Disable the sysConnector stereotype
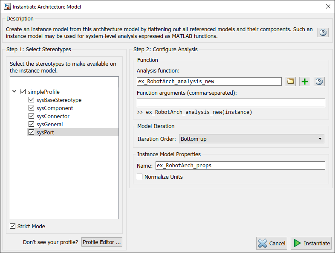Image resolution: width=335 pixels, height=253 pixels. pos(31,116)
